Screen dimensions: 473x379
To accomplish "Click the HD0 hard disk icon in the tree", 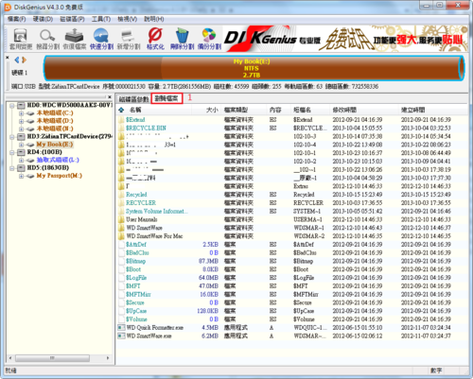I will coord(21,105).
